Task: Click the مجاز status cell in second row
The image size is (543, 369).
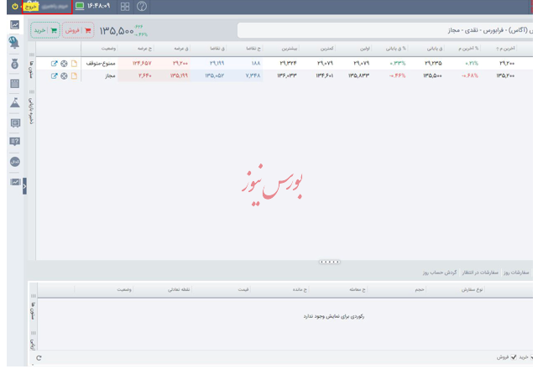Action: click(x=110, y=75)
